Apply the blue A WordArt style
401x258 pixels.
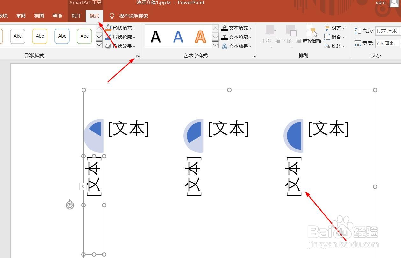178,37
